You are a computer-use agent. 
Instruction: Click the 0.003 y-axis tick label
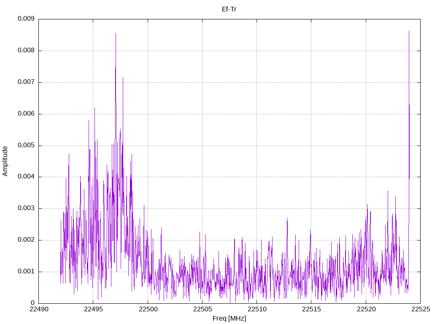point(26,208)
